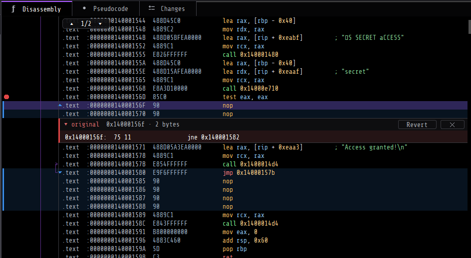
Task: Open the Changes tab
Action: pyautogui.click(x=168, y=8)
